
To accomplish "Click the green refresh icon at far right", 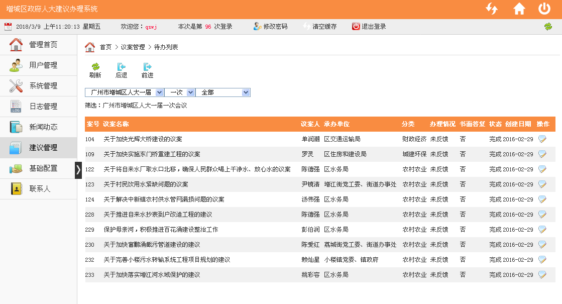I will point(548,27).
